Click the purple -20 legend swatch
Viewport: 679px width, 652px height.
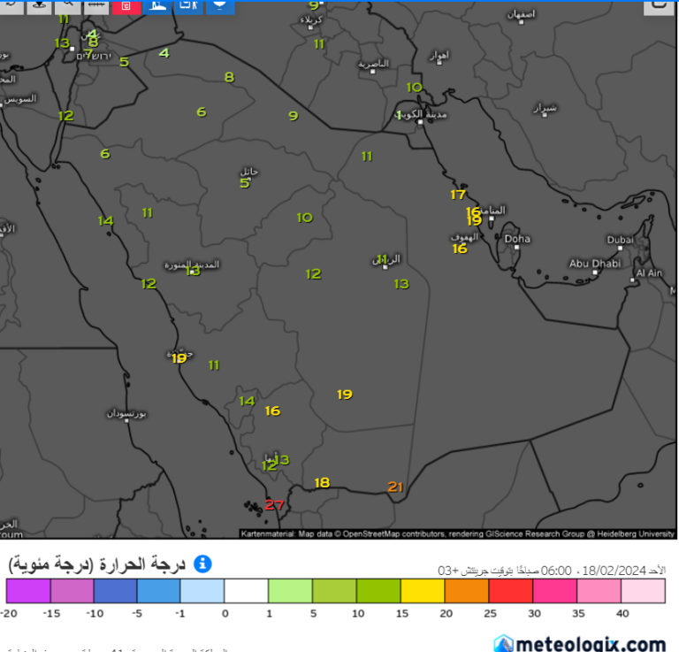(x=28, y=591)
